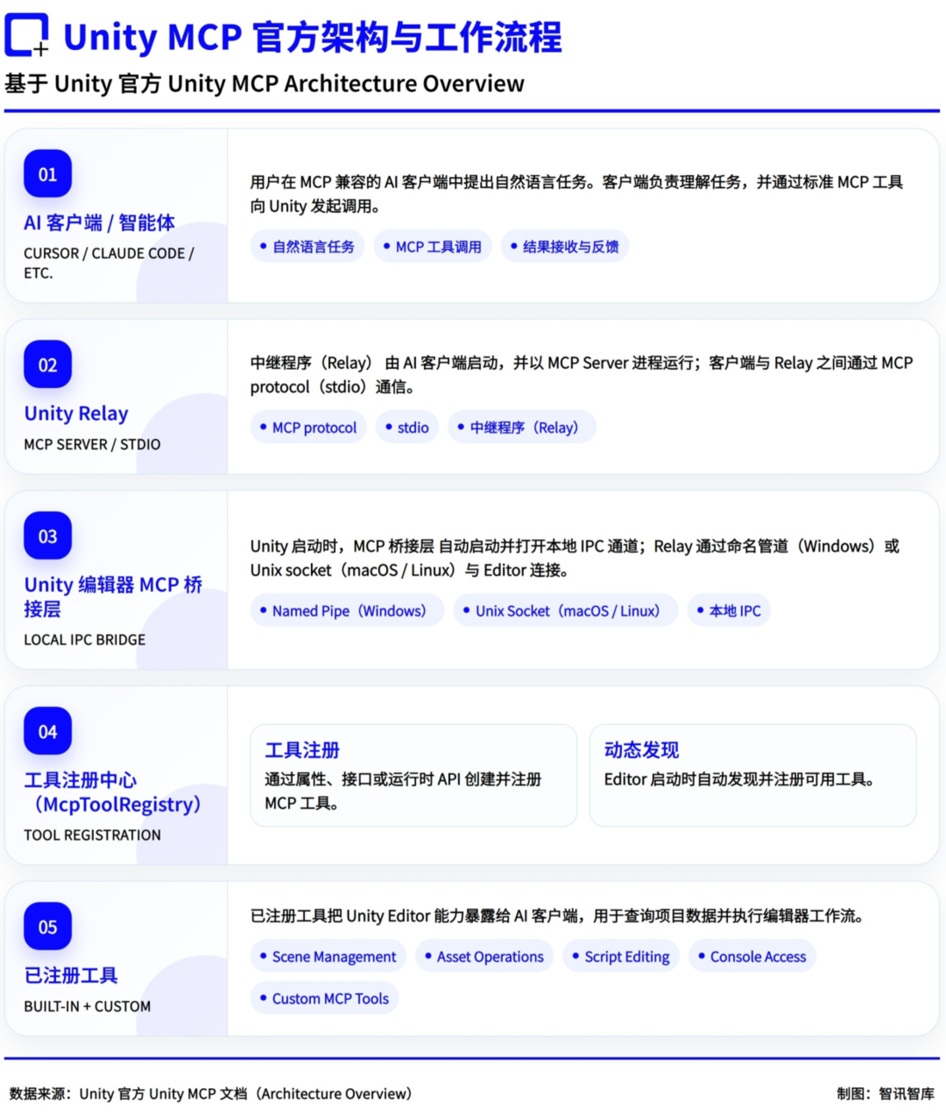Image resolution: width=946 pixels, height=1113 pixels.
Task: Click the AI 客户端 / 智能体 heading
Action: 99,223
